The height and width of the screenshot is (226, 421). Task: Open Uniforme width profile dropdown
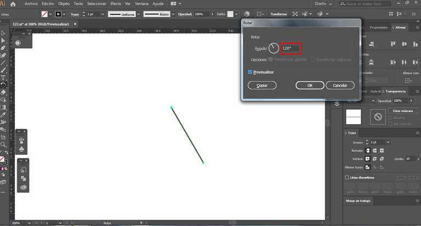click(139, 14)
